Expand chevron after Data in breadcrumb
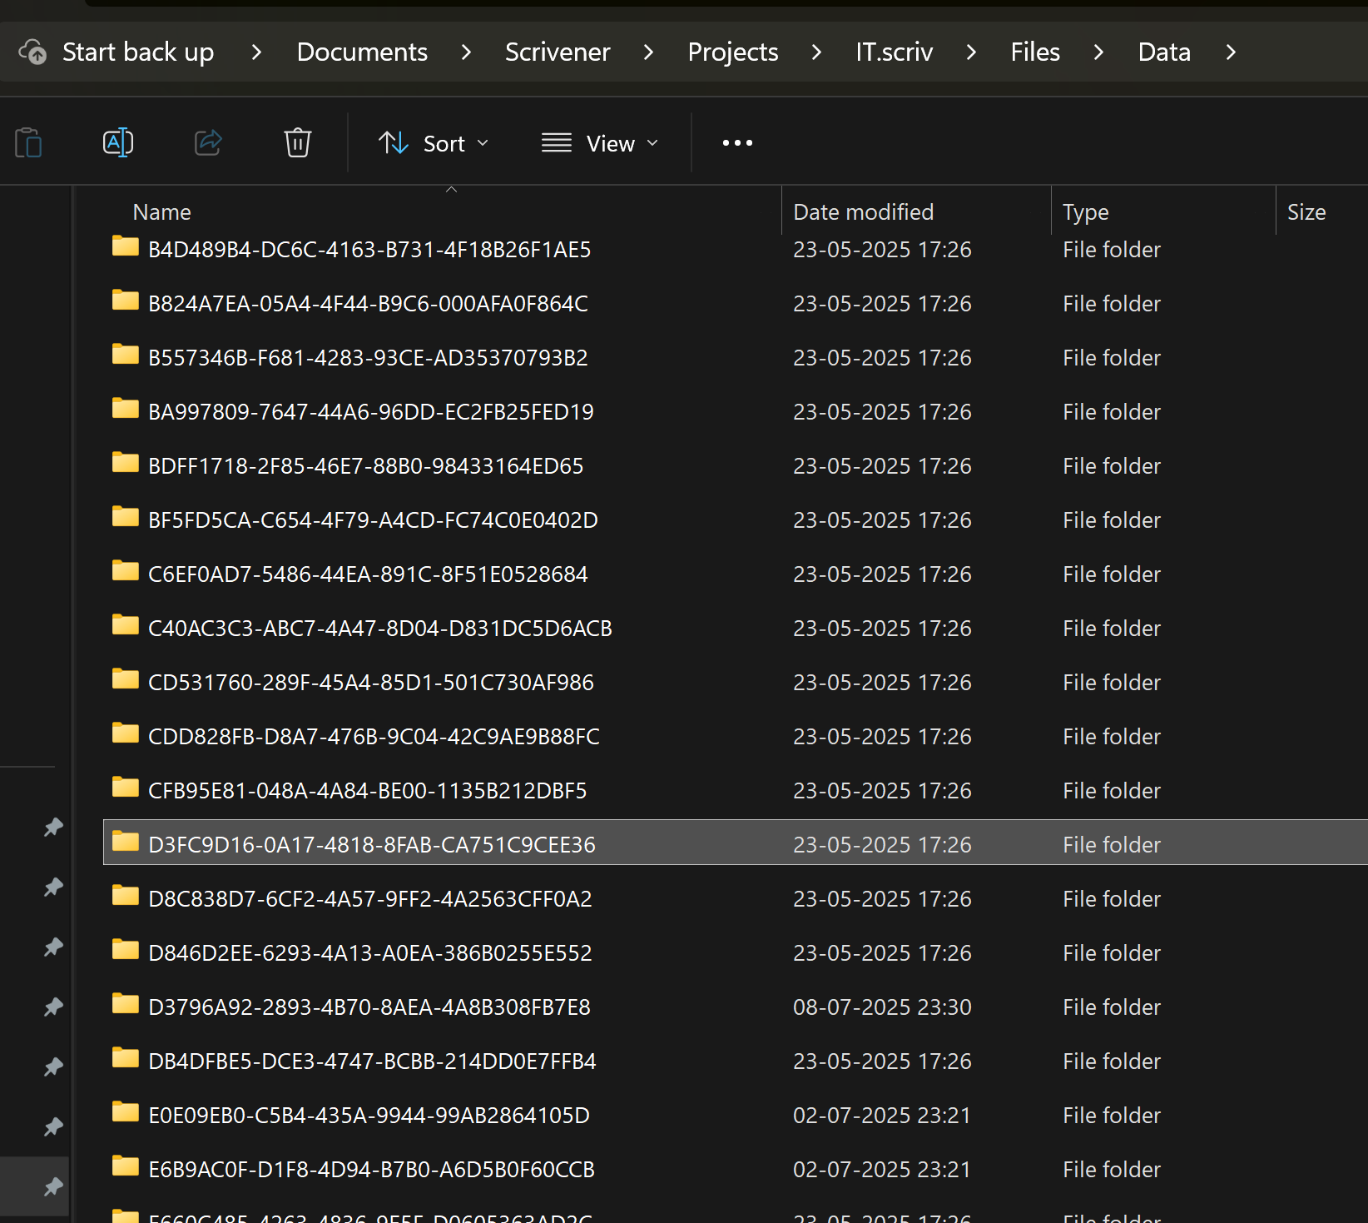The width and height of the screenshot is (1368, 1223). pyautogui.click(x=1231, y=52)
